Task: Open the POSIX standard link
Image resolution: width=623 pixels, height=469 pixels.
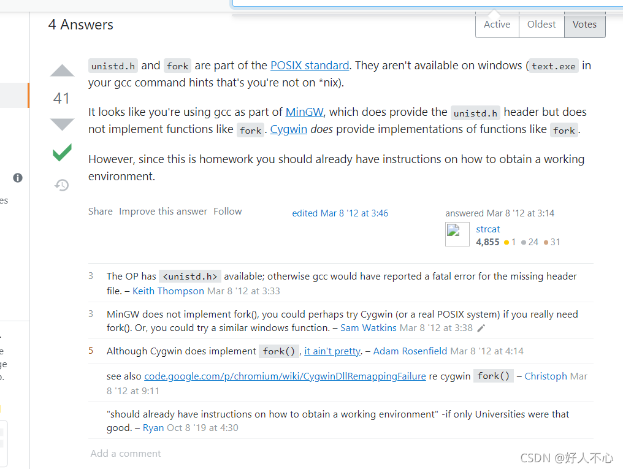Action: pyautogui.click(x=310, y=65)
